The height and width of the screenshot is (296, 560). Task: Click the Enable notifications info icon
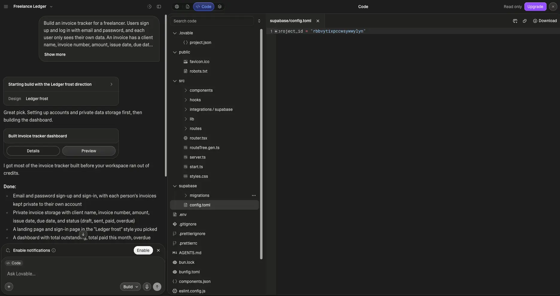pos(54,250)
